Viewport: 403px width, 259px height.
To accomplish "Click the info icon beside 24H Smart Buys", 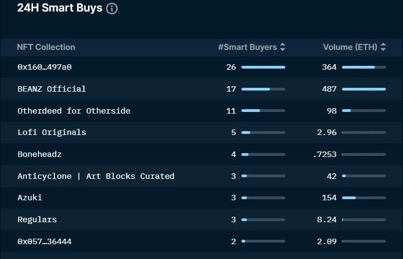I will point(112,8).
